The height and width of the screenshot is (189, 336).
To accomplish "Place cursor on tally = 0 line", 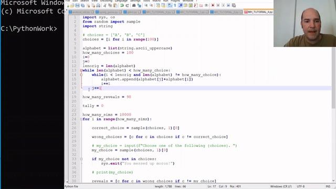I will [93, 106].
